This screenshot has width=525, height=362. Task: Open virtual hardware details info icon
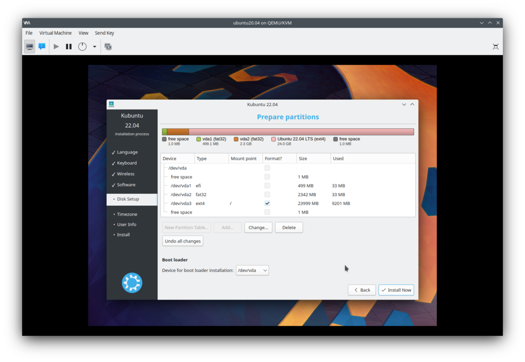[x=42, y=47]
